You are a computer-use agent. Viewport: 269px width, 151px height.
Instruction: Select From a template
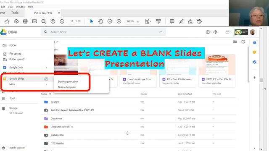coord(67,87)
